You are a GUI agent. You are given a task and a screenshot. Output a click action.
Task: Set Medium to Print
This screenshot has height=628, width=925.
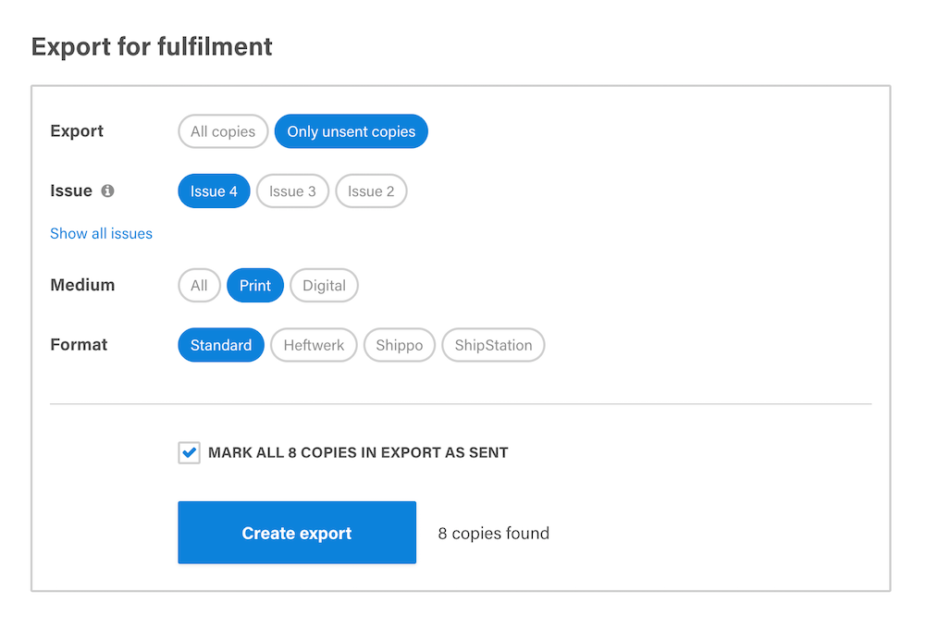click(x=255, y=286)
